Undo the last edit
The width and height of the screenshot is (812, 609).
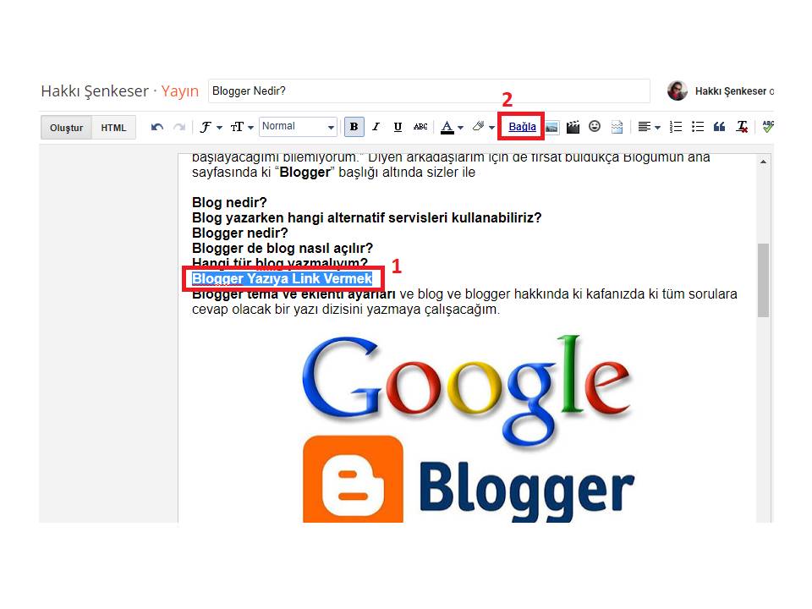click(x=157, y=127)
